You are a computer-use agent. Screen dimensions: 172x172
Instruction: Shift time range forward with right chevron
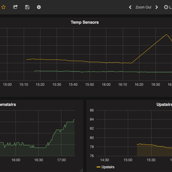pyautogui.click(x=157, y=7)
